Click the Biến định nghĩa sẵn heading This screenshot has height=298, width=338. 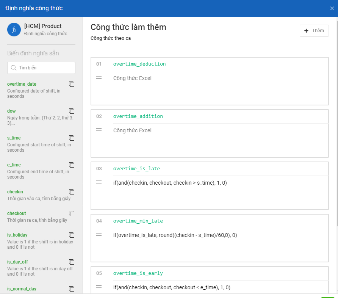pyautogui.click(x=33, y=53)
